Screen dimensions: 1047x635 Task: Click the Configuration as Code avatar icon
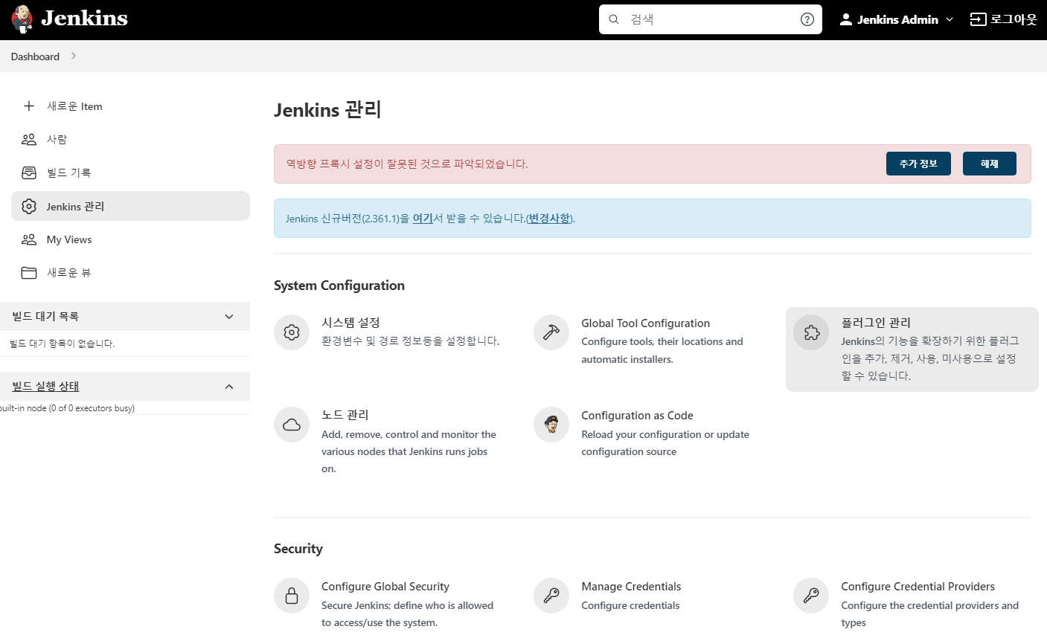click(551, 425)
